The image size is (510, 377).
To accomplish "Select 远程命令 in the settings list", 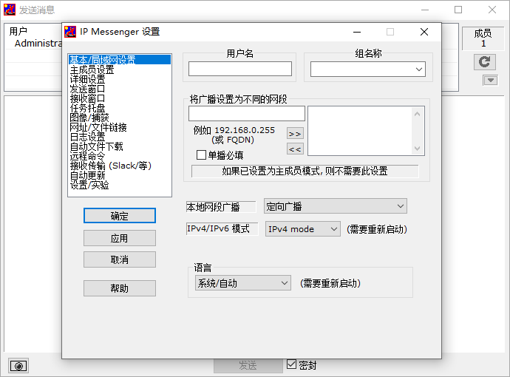I will click(x=119, y=156).
